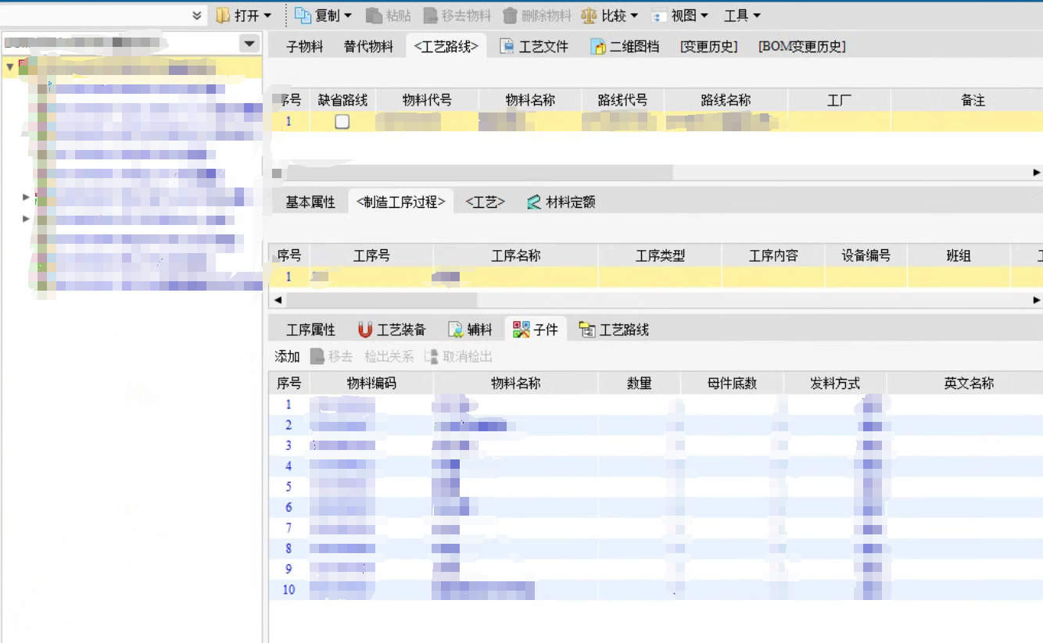Open the 打开 toolbar menu
Image resolution: width=1043 pixels, height=643 pixels.
pyautogui.click(x=244, y=16)
